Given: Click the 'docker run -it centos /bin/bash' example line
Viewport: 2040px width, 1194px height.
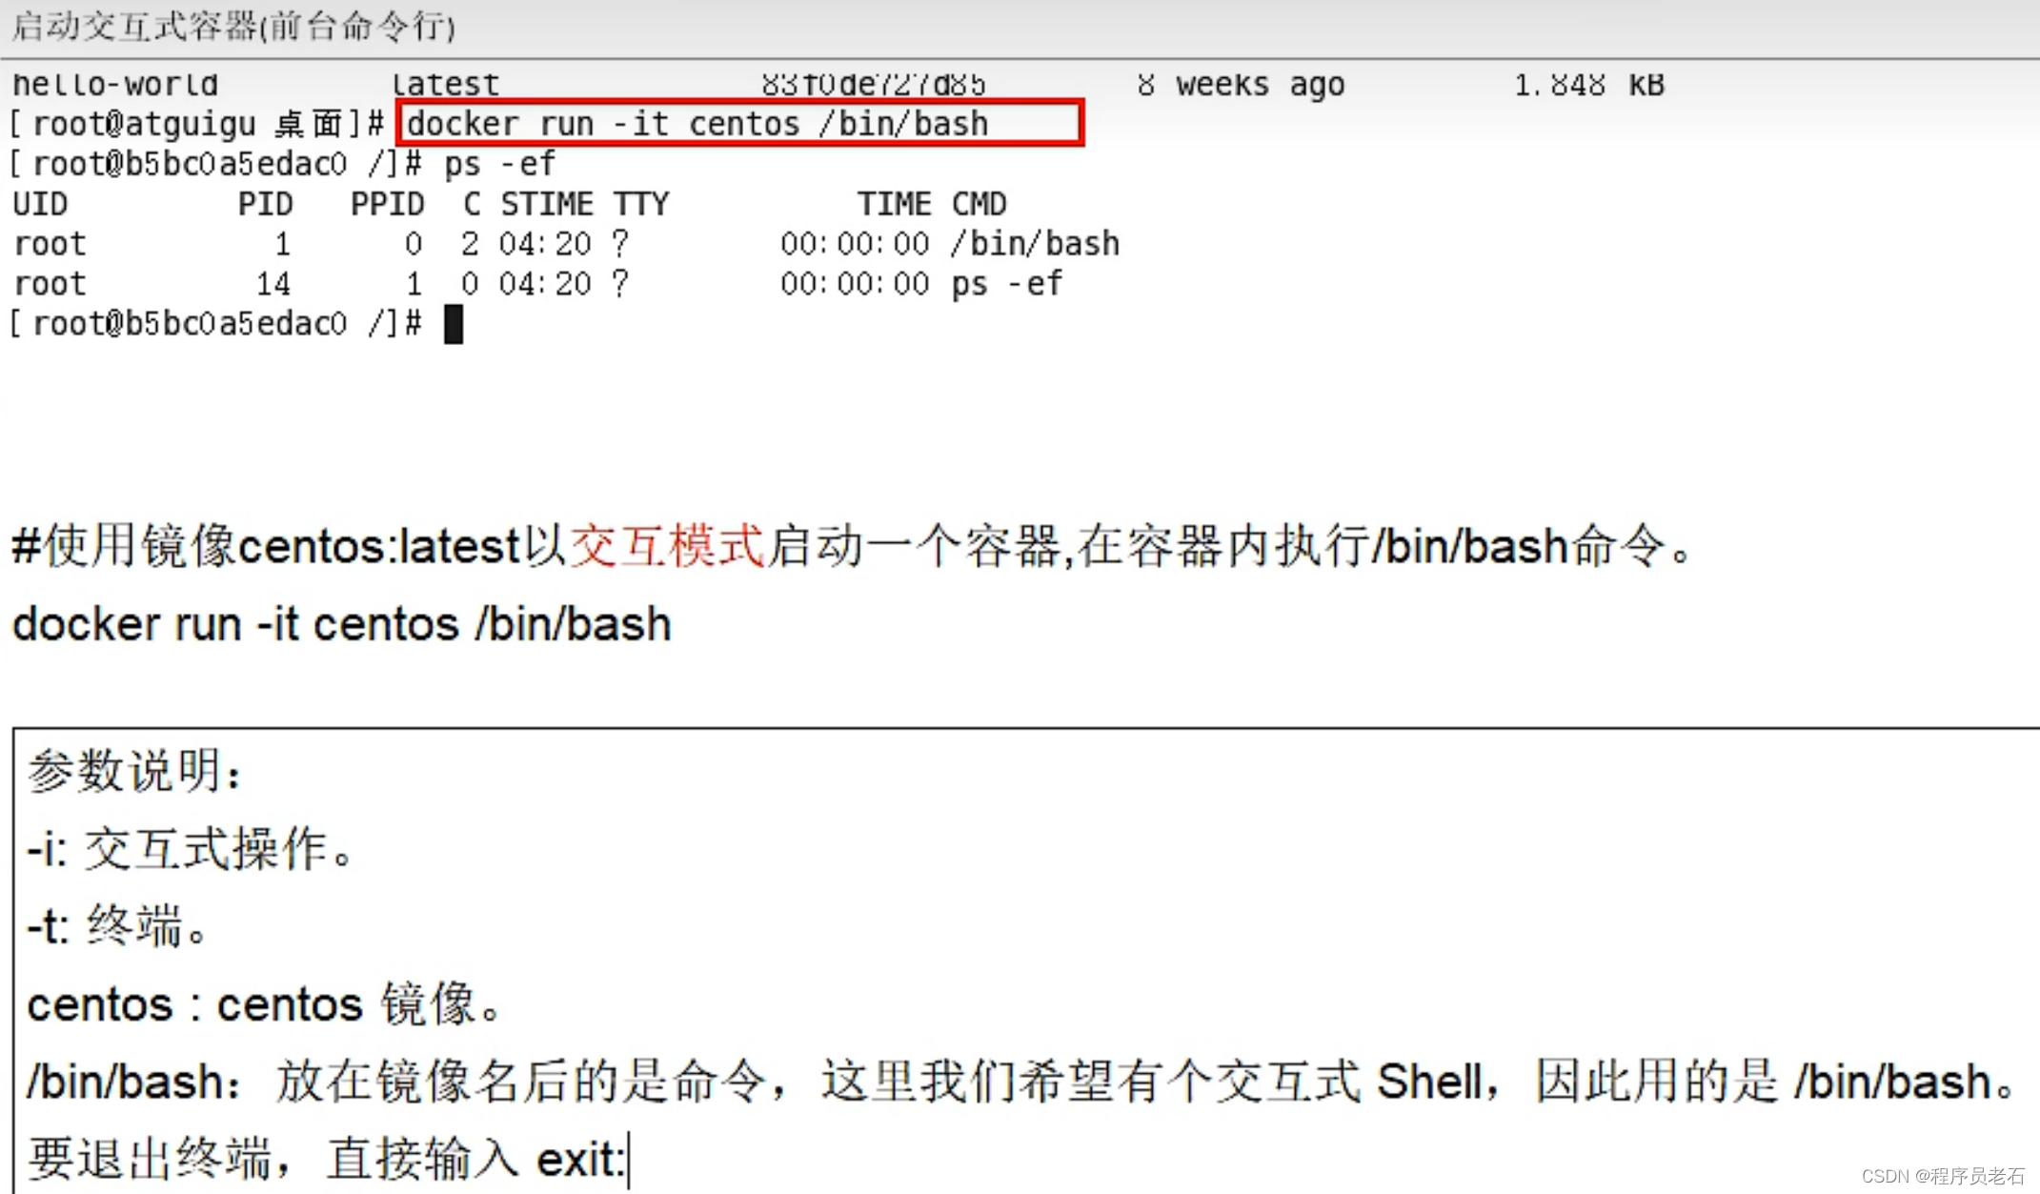Looking at the screenshot, I should point(341,625).
